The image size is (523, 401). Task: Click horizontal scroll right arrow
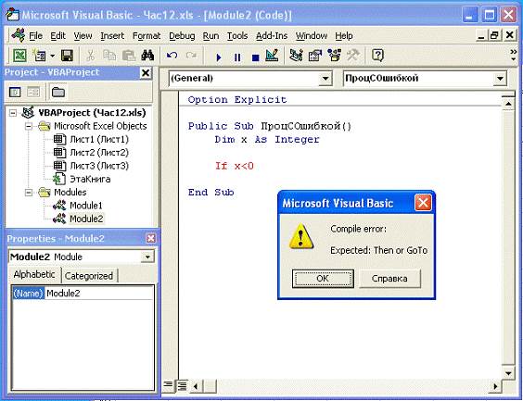coord(495,386)
